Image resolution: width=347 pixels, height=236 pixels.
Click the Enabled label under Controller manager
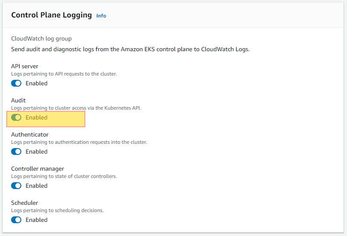pyautogui.click(x=37, y=186)
